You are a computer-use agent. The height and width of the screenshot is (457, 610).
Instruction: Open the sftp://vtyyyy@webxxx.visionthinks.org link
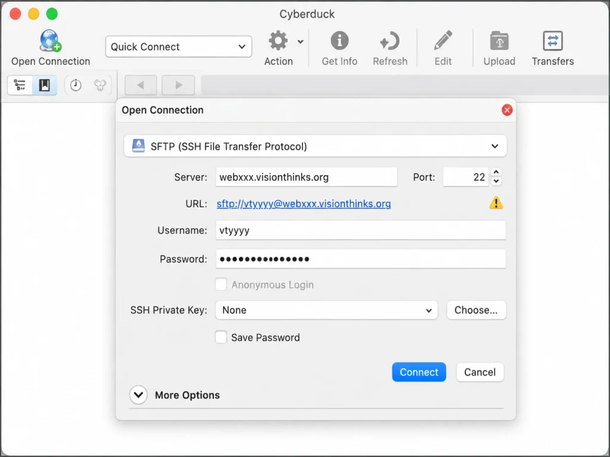click(303, 204)
